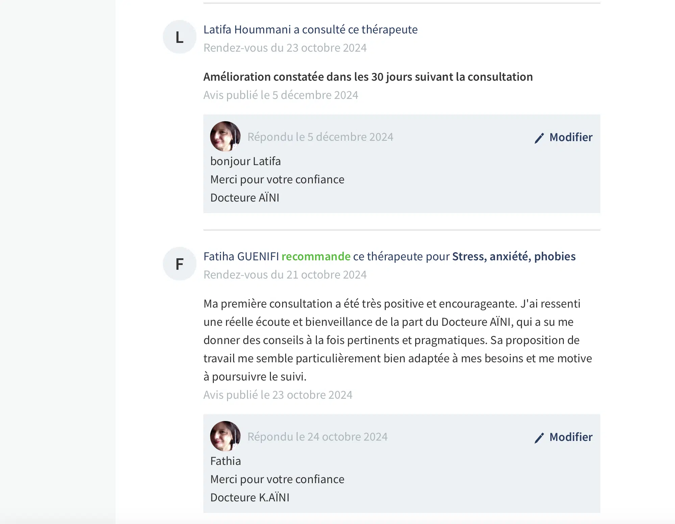Click the "L" avatar for Latifa Hoummani
The width and height of the screenshot is (675, 524).
click(179, 37)
